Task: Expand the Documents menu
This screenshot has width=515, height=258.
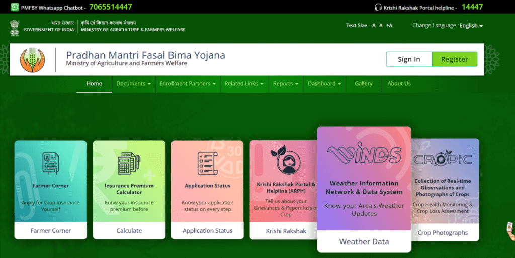Action: click(133, 84)
